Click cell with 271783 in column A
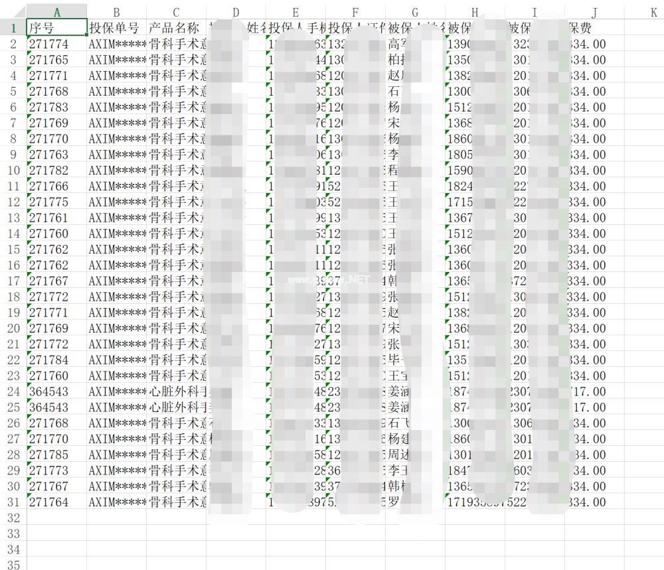 56,107
